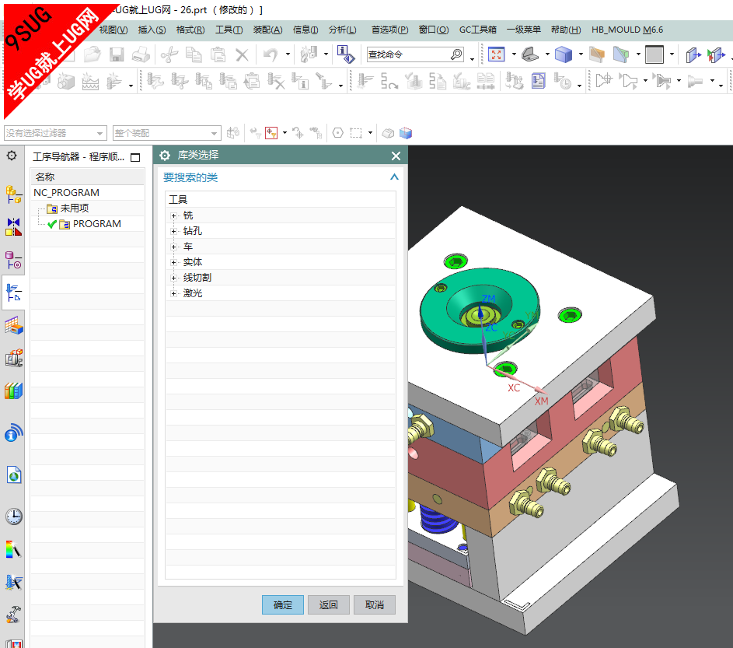Click the Open folder toolbar icon
The height and width of the screenshot is (648, 733).
92,54
